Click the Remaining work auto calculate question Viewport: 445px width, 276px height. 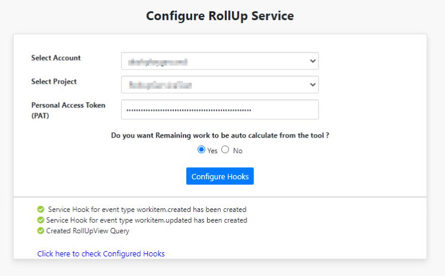220,135
